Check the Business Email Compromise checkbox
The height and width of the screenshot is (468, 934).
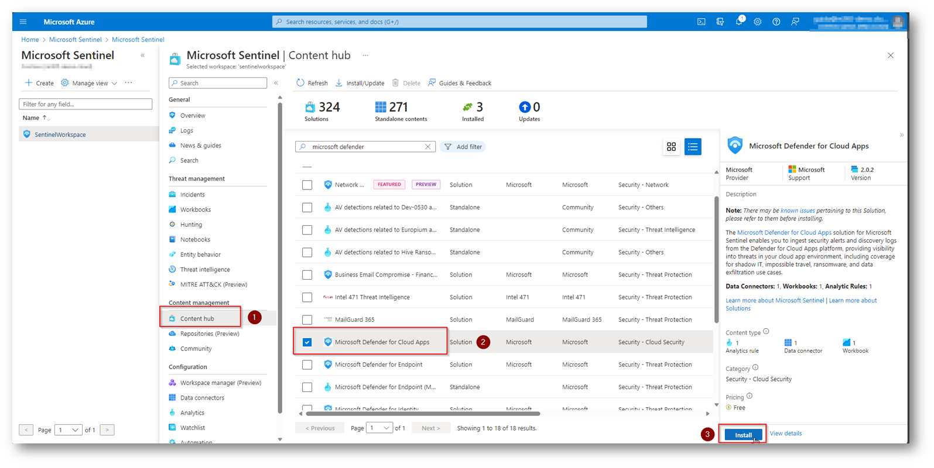307,275
